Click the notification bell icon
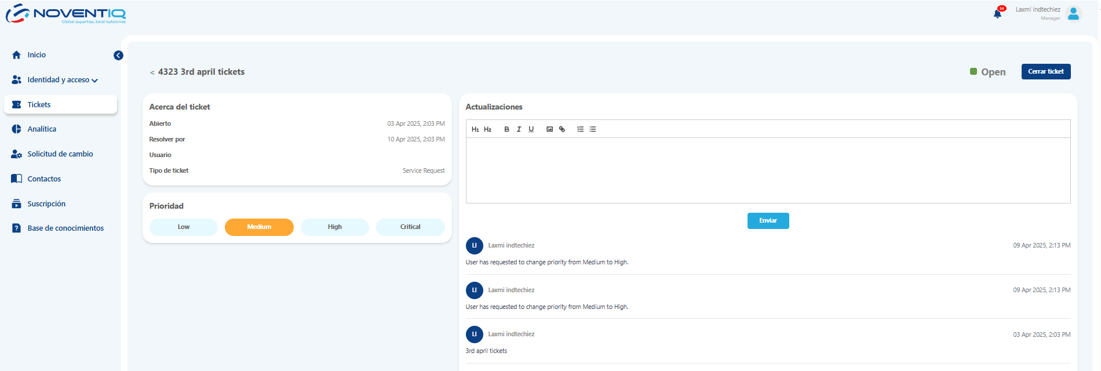This screenshot has width=1101, height=371. point(997,14)
